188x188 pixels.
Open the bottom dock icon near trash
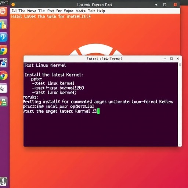coord(3,181)
